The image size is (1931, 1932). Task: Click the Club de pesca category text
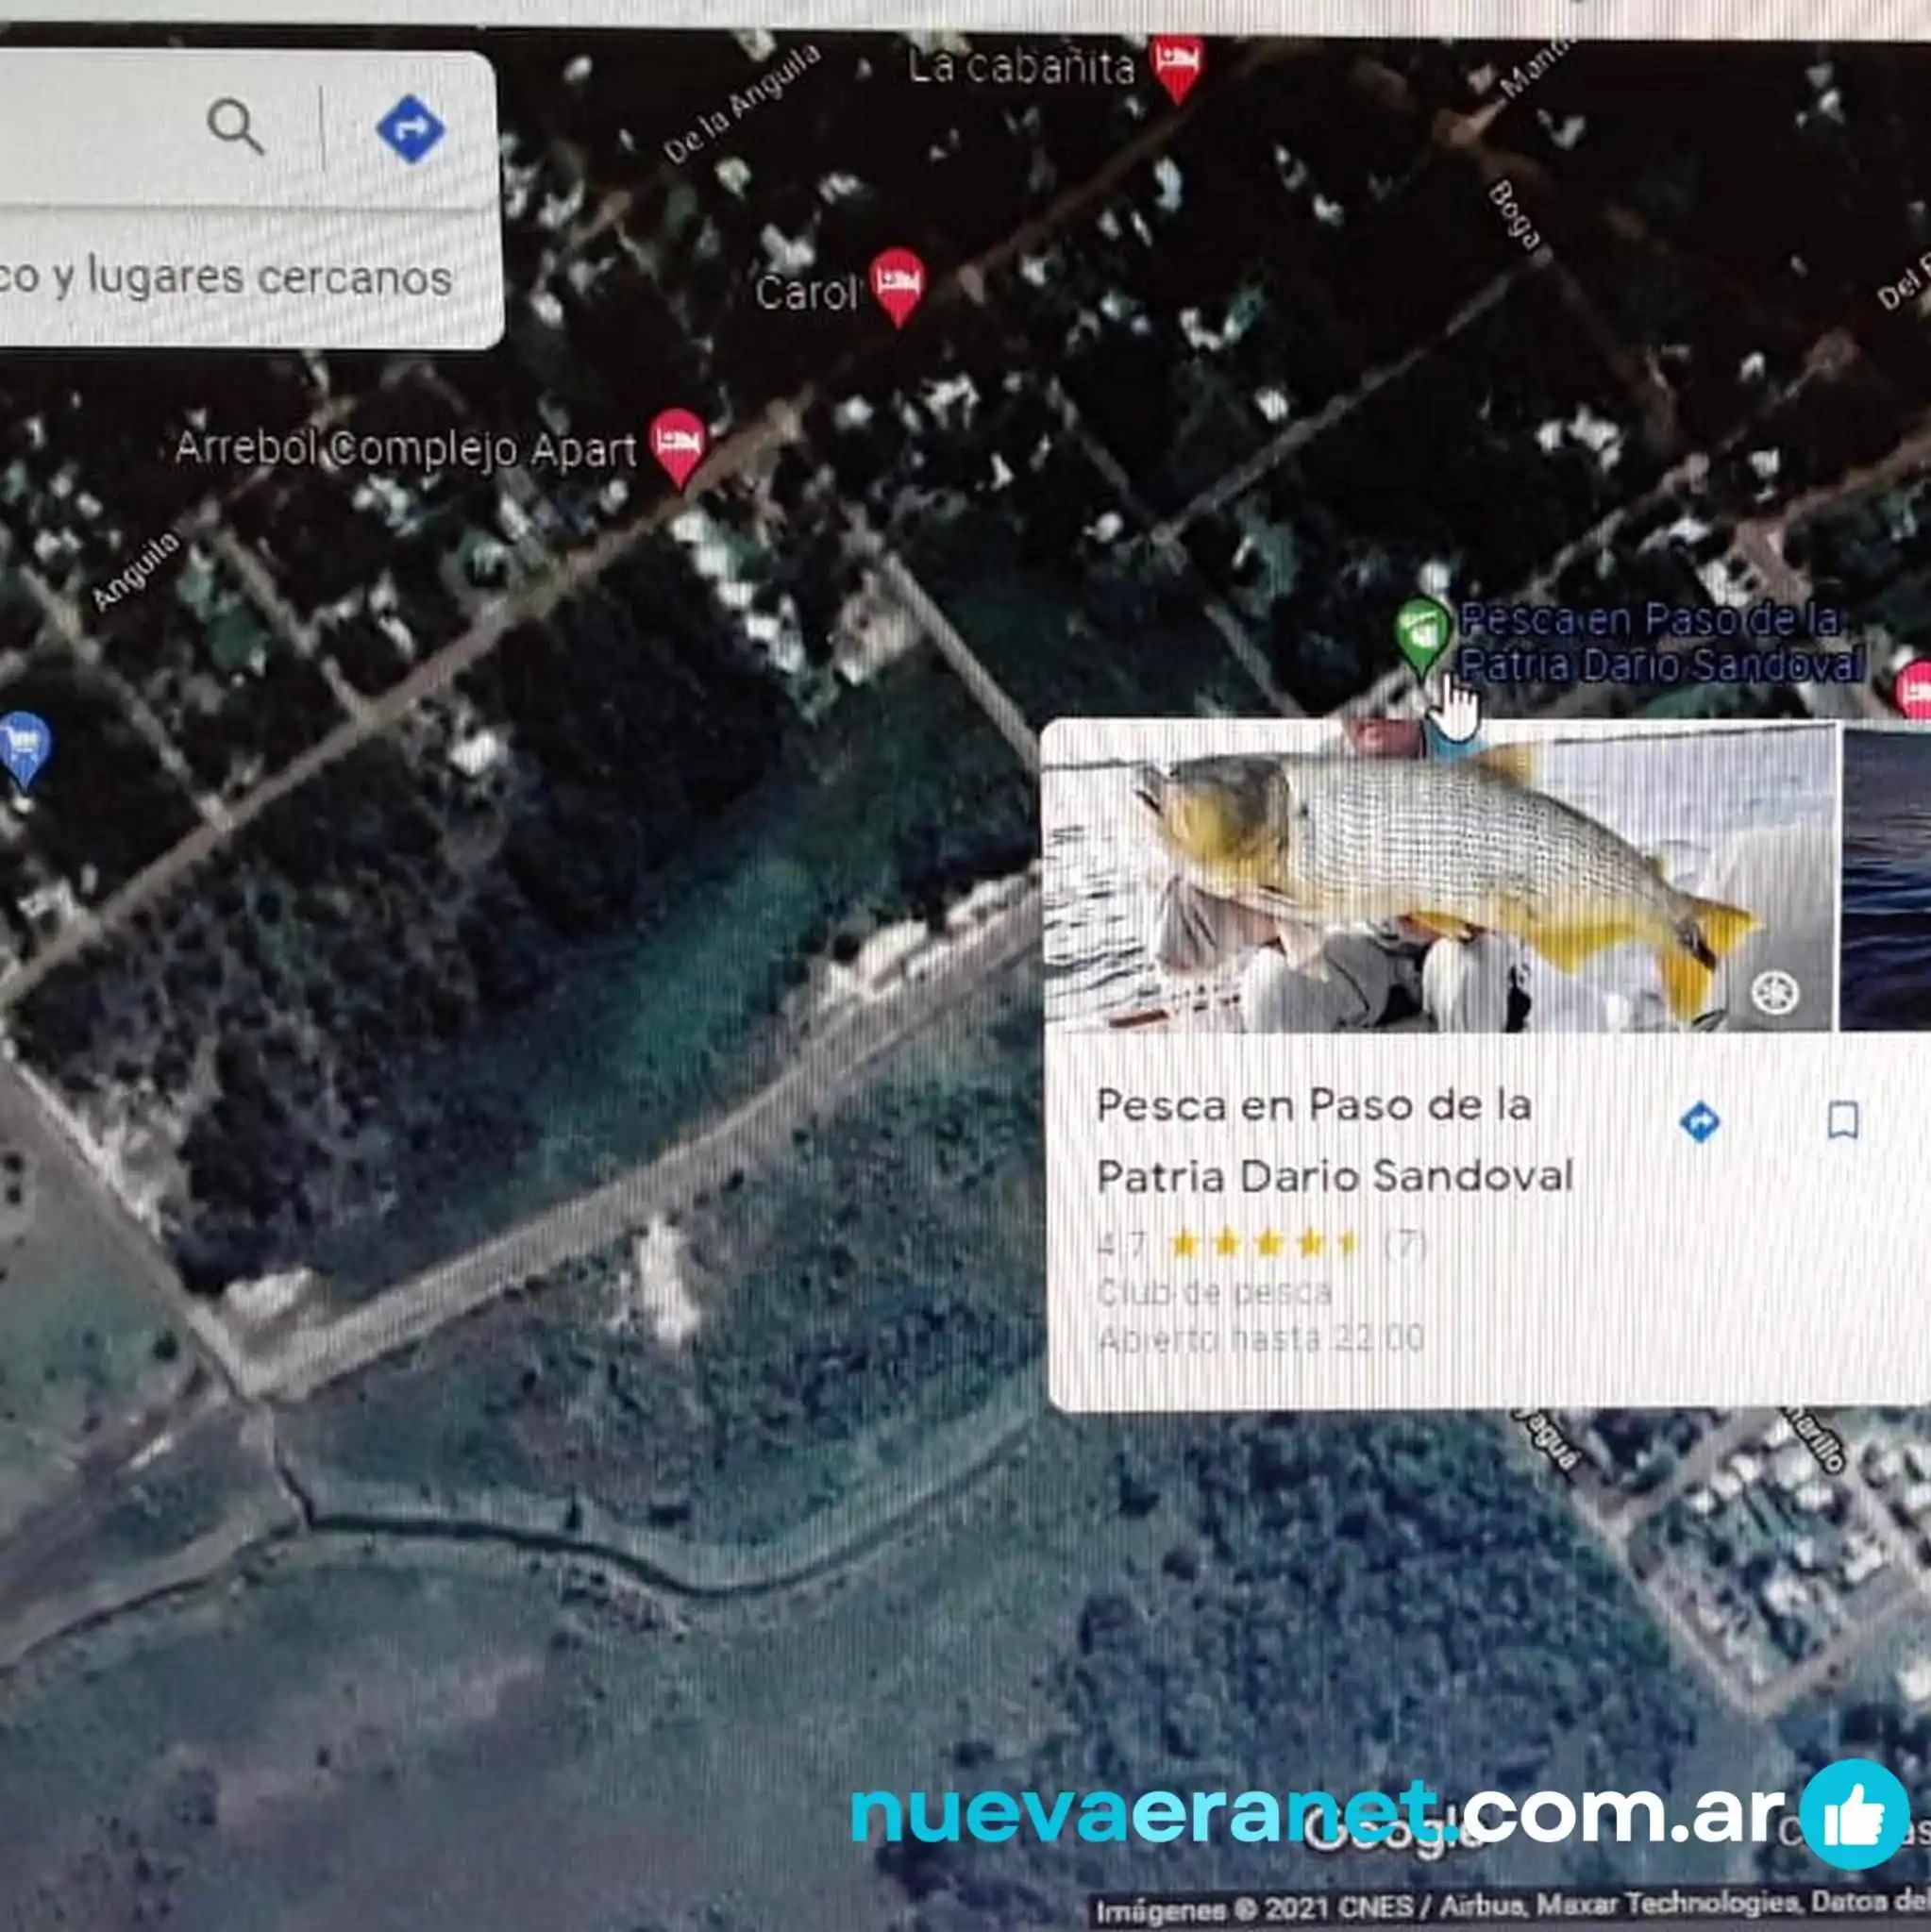[x=1214, y=1293]
